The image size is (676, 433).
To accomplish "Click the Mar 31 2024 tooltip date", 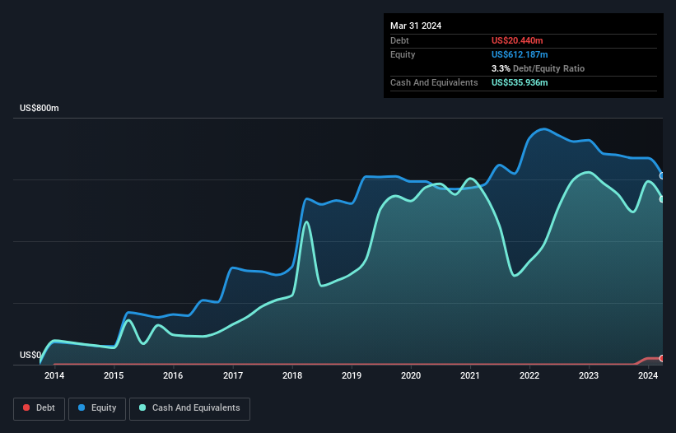I will [x=416, y=26].
